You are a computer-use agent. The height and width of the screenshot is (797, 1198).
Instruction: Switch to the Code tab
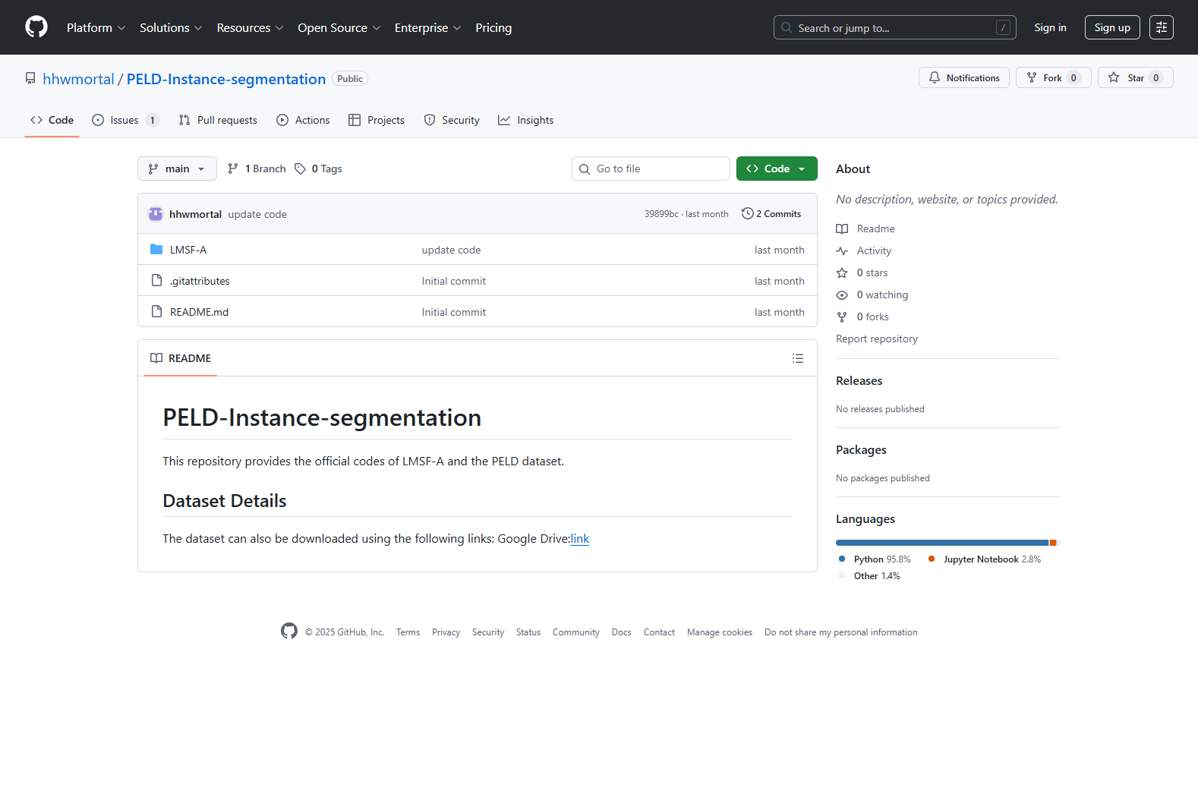52,120
